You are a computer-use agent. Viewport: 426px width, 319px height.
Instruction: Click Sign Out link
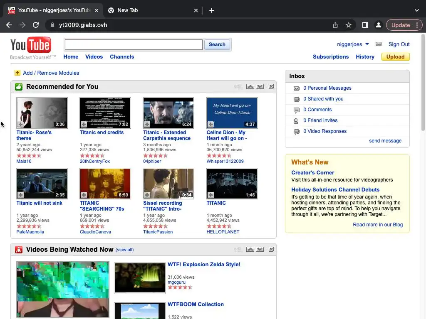399,44
